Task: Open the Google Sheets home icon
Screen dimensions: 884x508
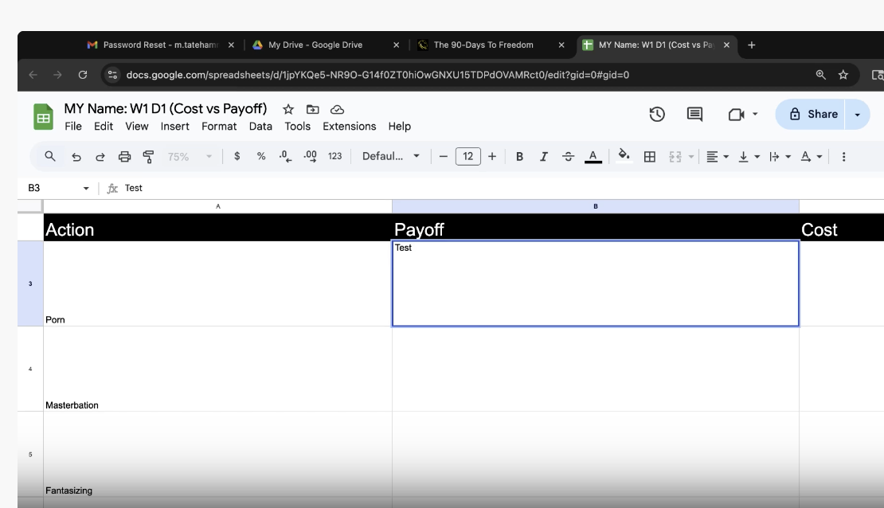Action: point(44,117)
